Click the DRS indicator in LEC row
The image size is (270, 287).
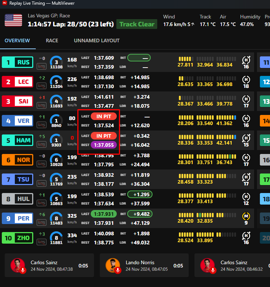(42, 86)
